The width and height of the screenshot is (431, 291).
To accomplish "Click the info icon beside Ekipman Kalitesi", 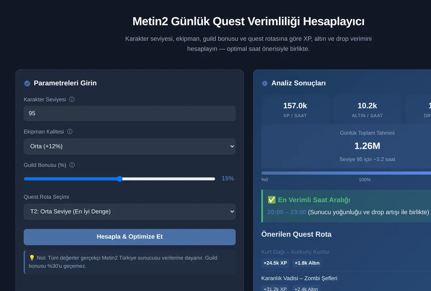I will [x=70, y=132].
